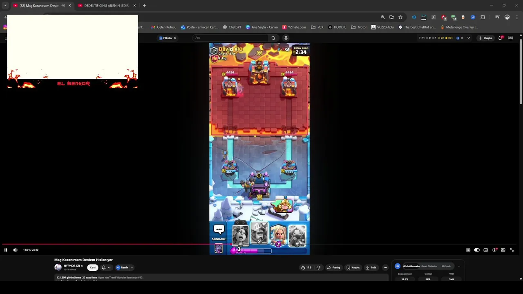Click the Katıl join button
Viewport: 523px width, 294px height.
click(93, 267)
